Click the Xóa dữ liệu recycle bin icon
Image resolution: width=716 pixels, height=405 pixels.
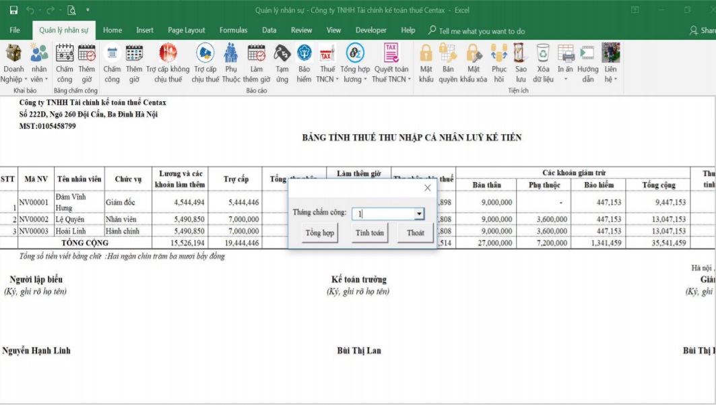coord(543,54)
